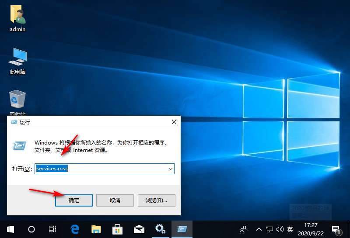Click the 确定 button in Run dialog
Image resolution: width=350 pixels, height=238 pixels.
[x=73, y=200]
